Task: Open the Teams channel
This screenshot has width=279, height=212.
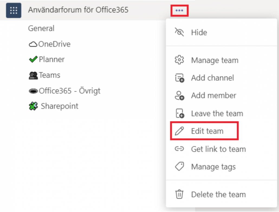Action: click(x=50, y=75)
